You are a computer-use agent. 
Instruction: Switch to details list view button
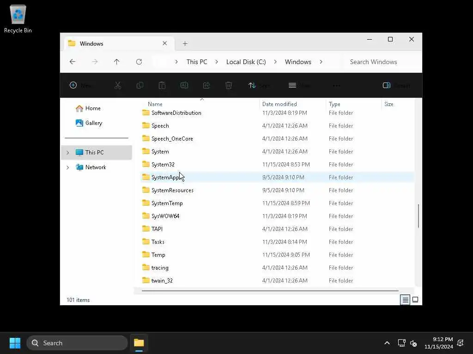[x=405, y=300]
